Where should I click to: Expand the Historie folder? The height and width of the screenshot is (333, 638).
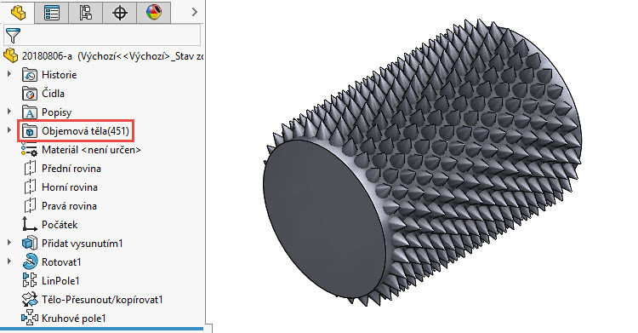9,75
